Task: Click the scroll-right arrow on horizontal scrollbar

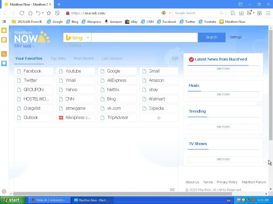Action: click(266, 194)
